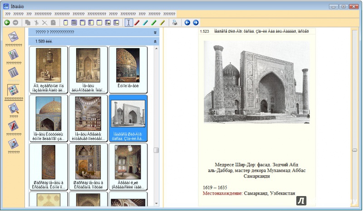Go to previous page with blue left arrow
Screen dimensions: 363x211
click(x=187, y=22)
